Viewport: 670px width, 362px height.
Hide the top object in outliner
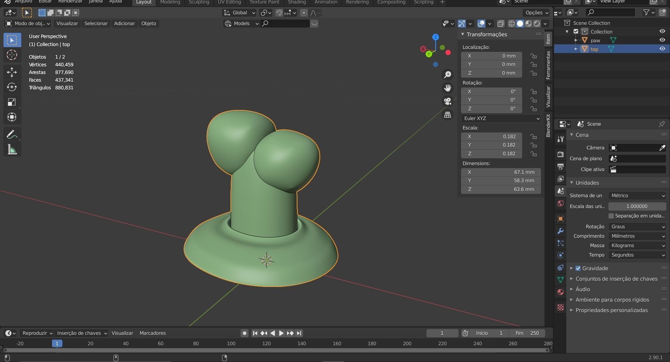pos(662,49)
